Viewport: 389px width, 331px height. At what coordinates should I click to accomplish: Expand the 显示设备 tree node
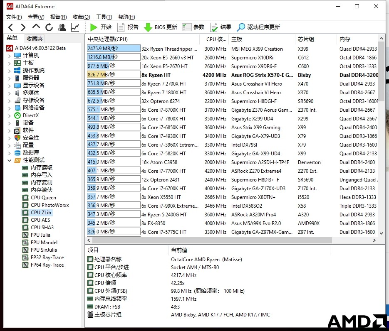10,86
